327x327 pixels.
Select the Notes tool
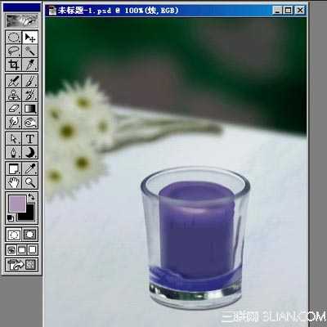14,169
